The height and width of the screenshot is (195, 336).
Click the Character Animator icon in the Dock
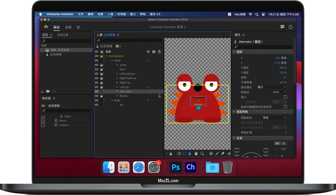(190, 167)
